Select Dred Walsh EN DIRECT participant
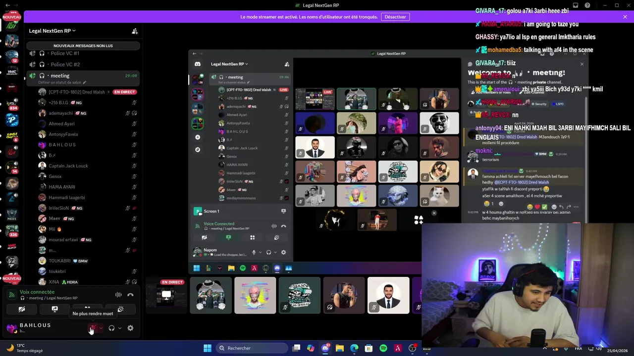 coord(88,92)
